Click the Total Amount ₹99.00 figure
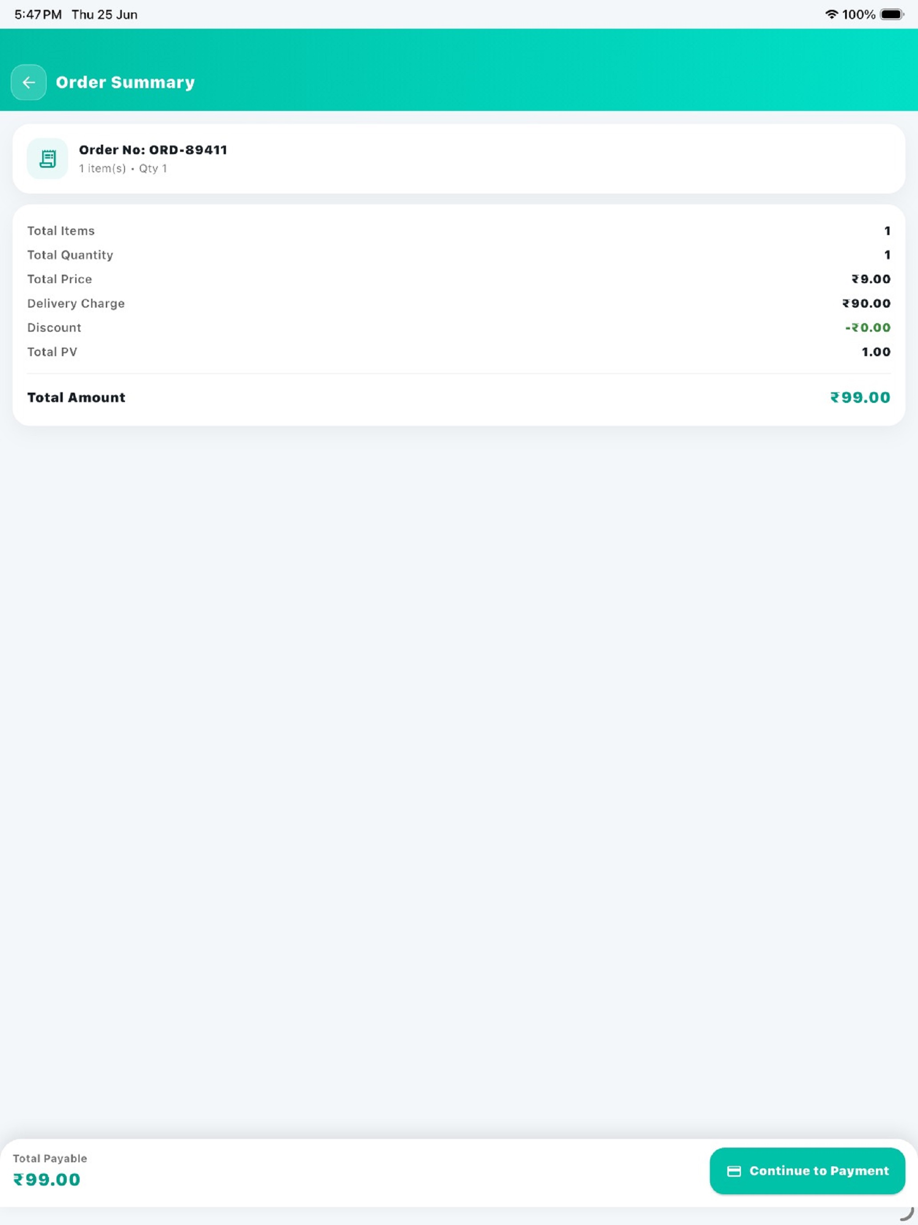This screenshot has height=1225, width=918. click(x=860, y=397)
